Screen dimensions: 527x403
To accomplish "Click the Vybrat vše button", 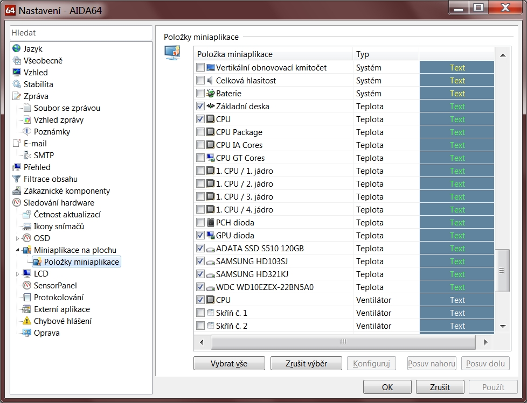I will 229,363.
